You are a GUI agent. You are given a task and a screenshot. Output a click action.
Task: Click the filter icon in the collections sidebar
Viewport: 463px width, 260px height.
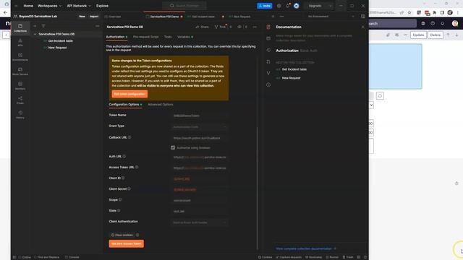tap(43, 26)
